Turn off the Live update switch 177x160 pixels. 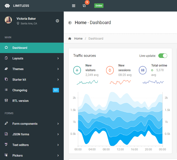click(163, 56)
